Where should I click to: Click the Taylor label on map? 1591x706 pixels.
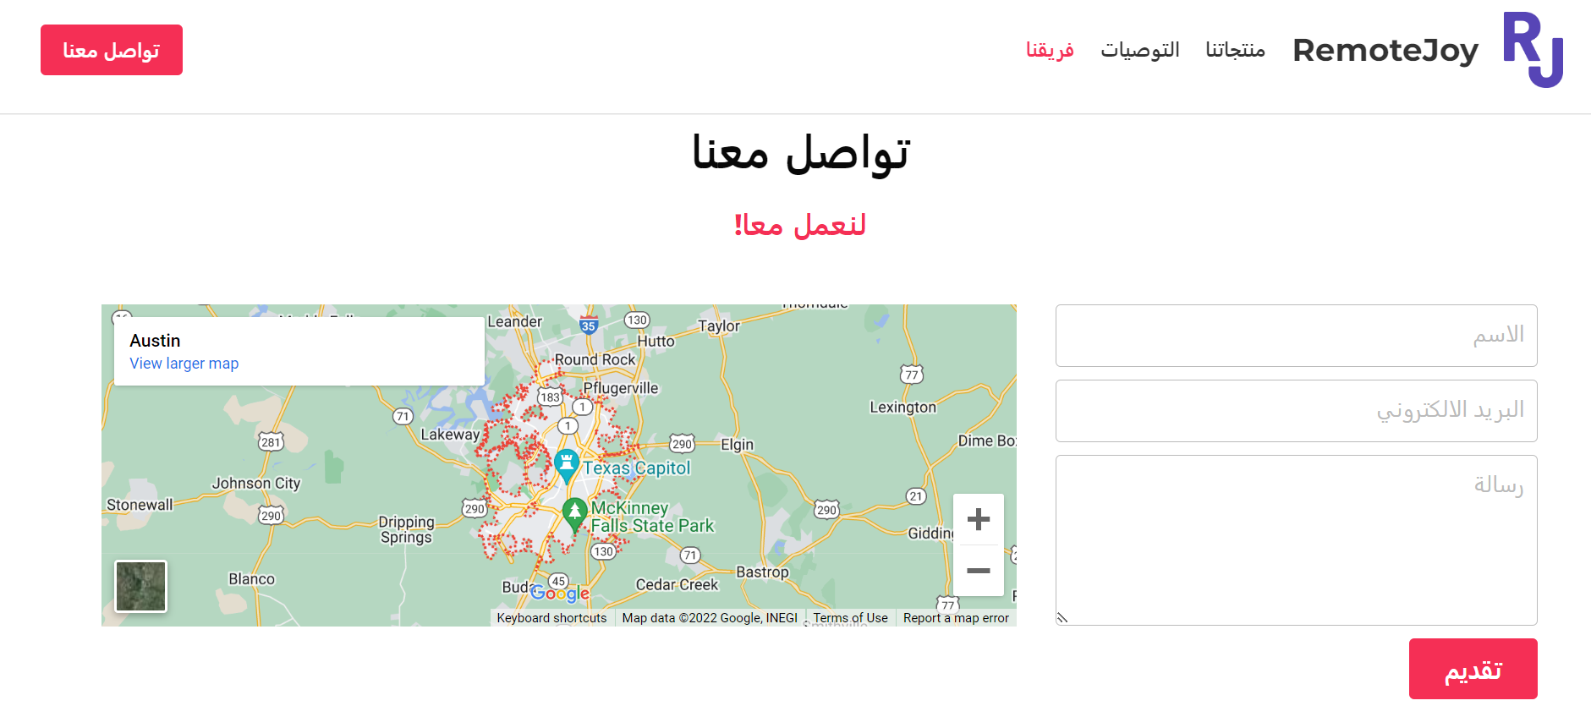[718, 326]
